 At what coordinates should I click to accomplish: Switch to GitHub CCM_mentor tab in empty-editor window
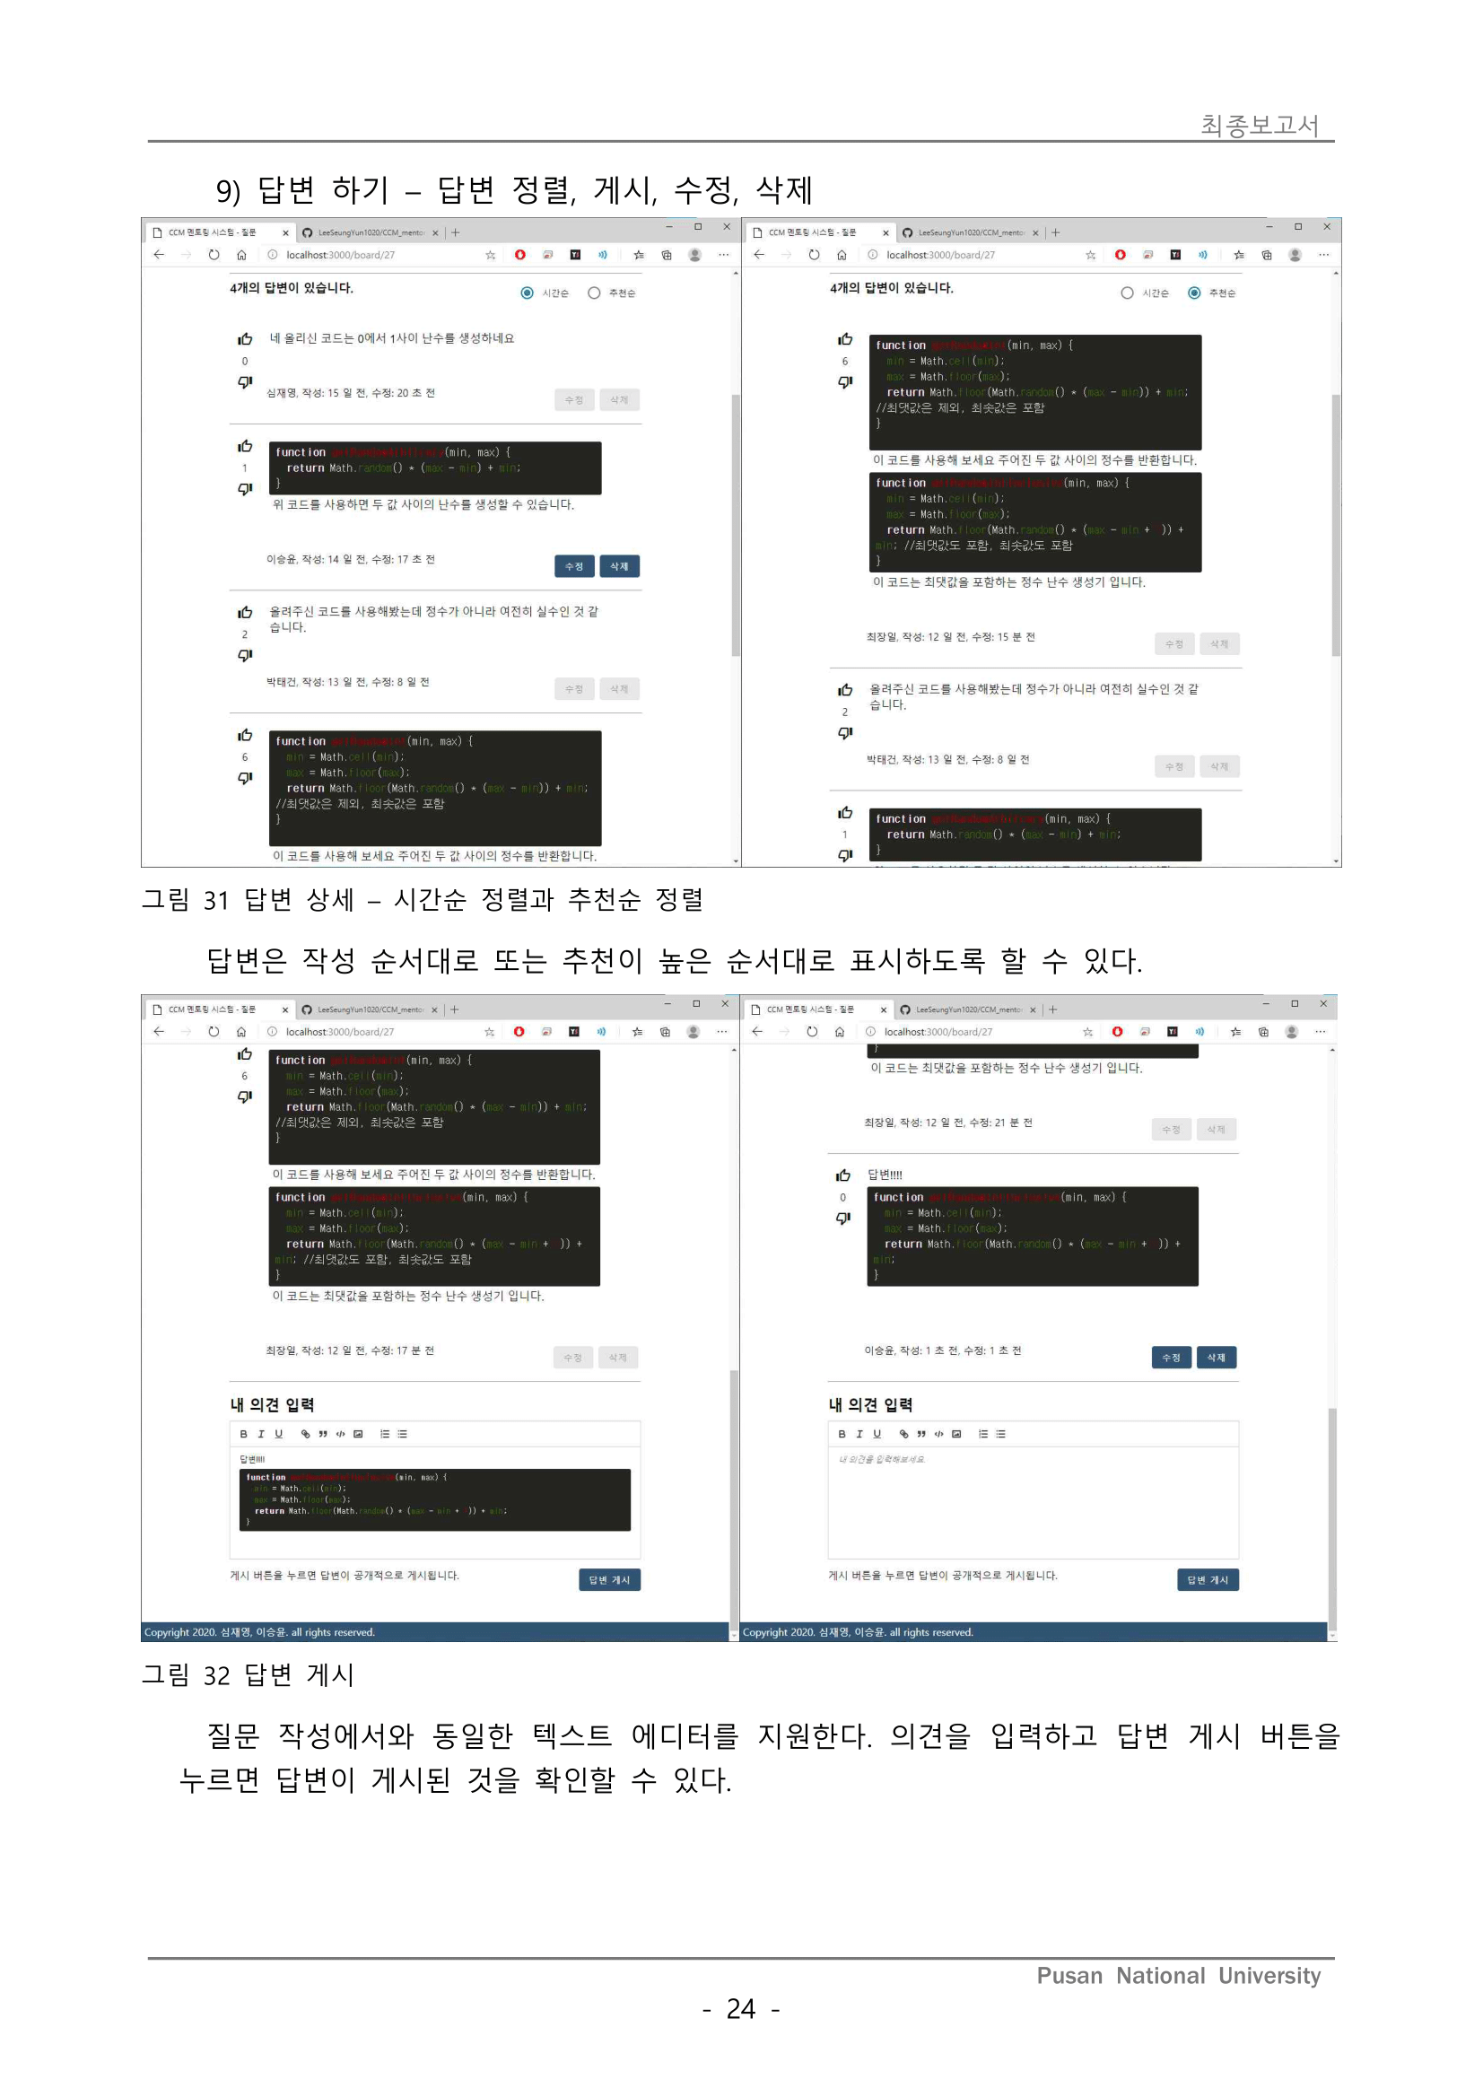pos(967,1010)
